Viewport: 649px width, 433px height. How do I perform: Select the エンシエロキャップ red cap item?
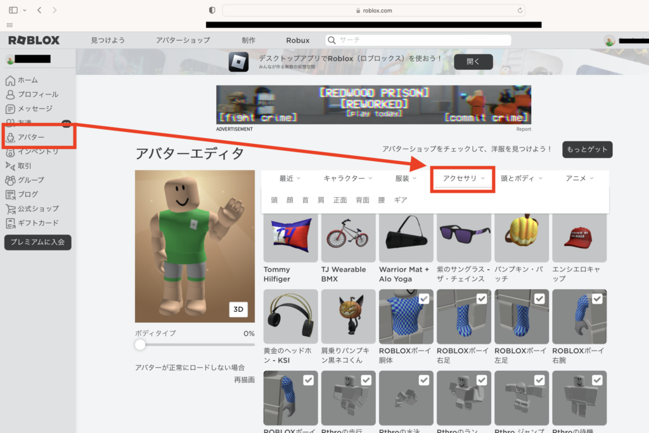[x=579, y=238]
